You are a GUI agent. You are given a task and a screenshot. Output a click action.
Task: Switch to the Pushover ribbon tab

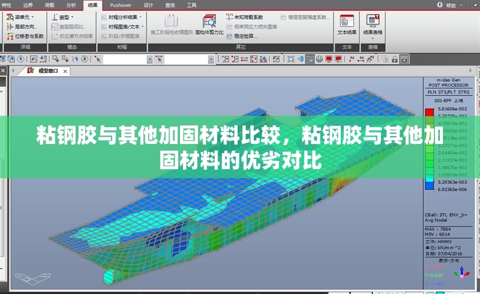point(121,5)
